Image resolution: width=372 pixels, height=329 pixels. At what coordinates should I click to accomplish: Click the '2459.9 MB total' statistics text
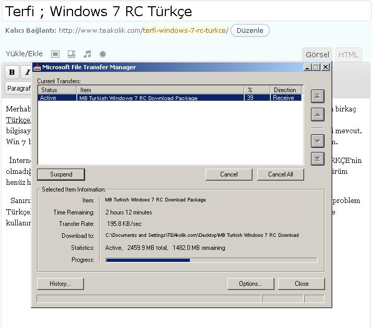tap(148, 248)
